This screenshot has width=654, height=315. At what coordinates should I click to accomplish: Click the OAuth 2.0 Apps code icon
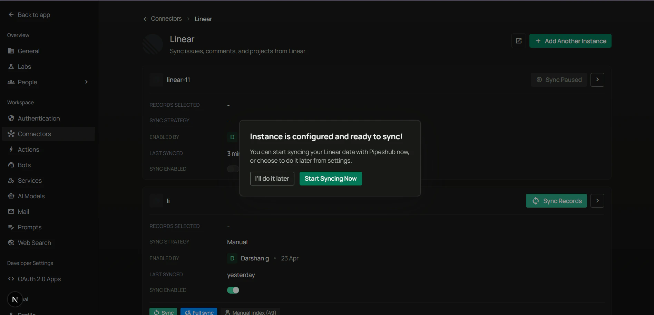[11, 279]
